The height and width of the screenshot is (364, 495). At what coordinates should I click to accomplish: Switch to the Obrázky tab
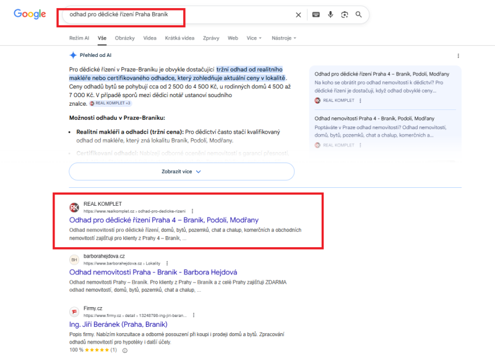[124, 38]
